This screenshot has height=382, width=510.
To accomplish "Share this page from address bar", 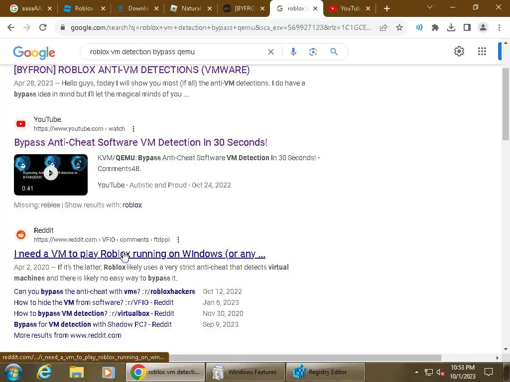I will point(383,28).
